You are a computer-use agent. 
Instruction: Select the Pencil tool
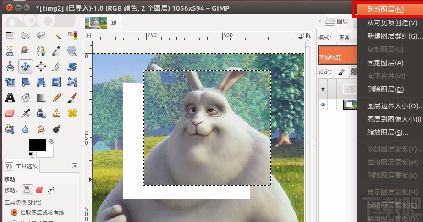point(57,97)
